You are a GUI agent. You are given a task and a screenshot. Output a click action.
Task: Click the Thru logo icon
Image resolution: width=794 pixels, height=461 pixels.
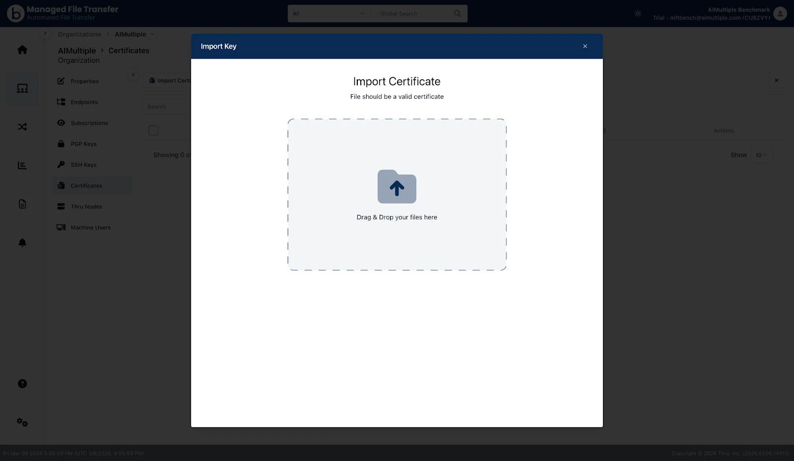click(15, 13)
